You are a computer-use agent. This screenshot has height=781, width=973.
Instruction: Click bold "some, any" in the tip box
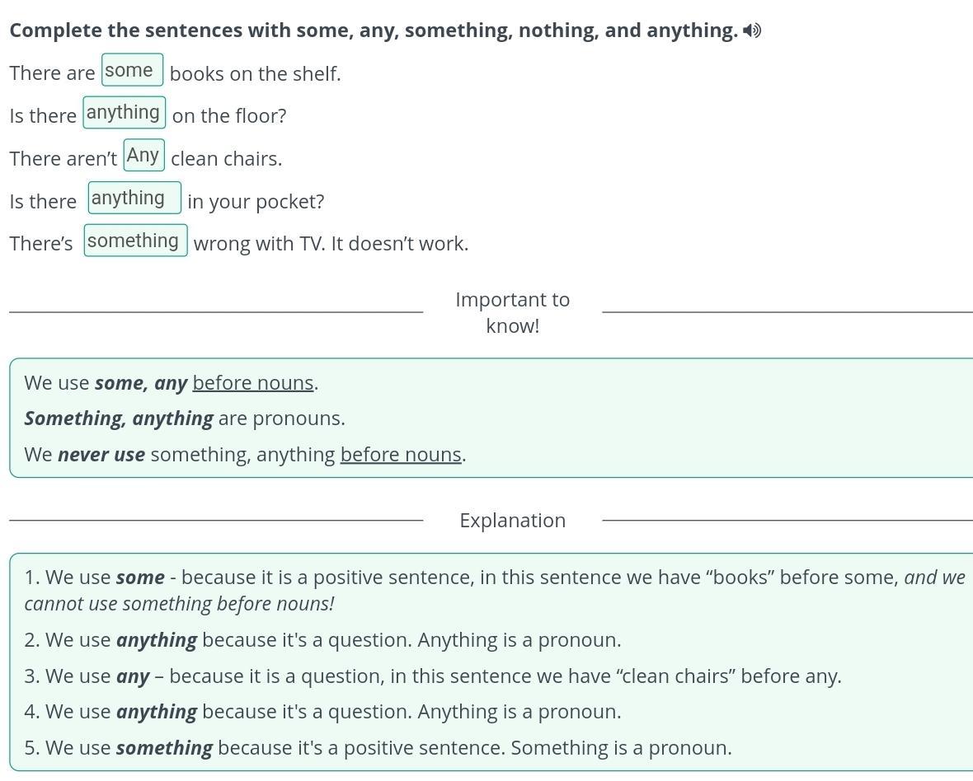coord(141,383)
